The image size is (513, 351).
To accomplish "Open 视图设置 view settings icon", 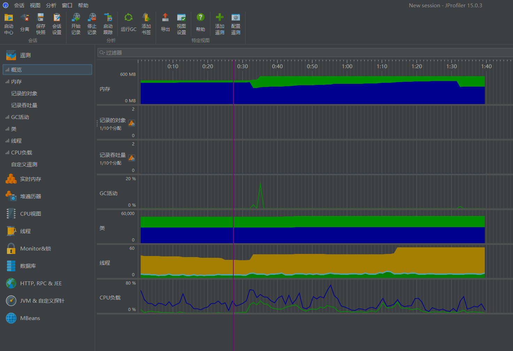I will coord(181,17).
